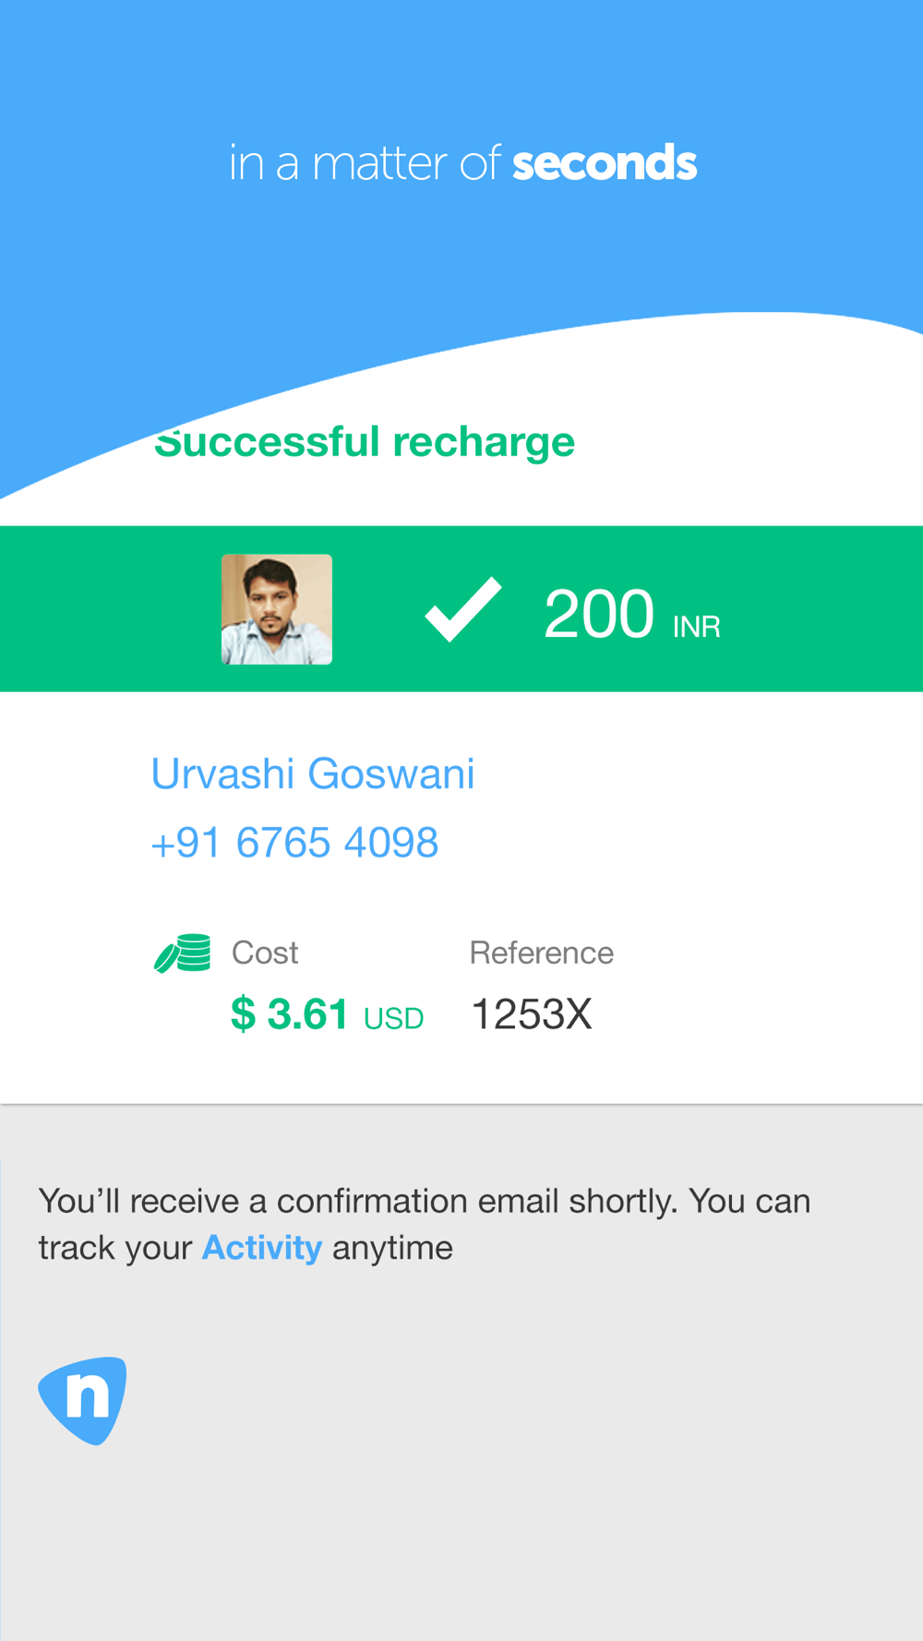This screenshot has width=923, height=1641.
Task: Tap the USD currency label
Action: (394, 1018)
